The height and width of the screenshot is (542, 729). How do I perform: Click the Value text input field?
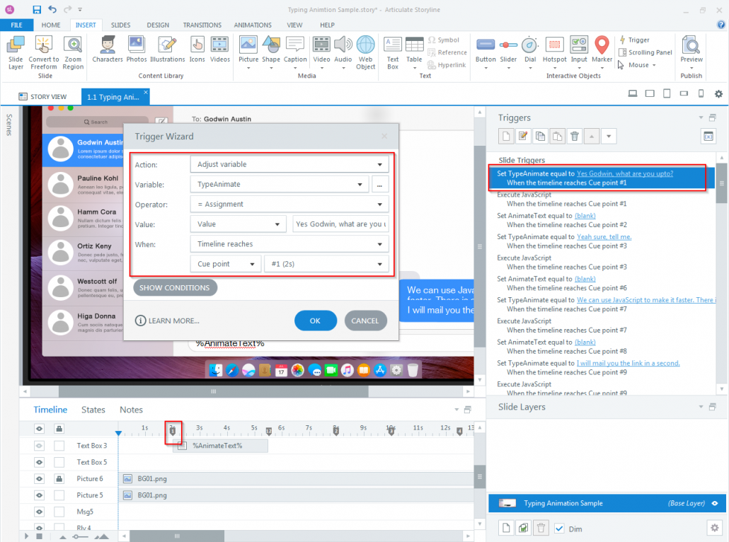[x=340, y=224]
